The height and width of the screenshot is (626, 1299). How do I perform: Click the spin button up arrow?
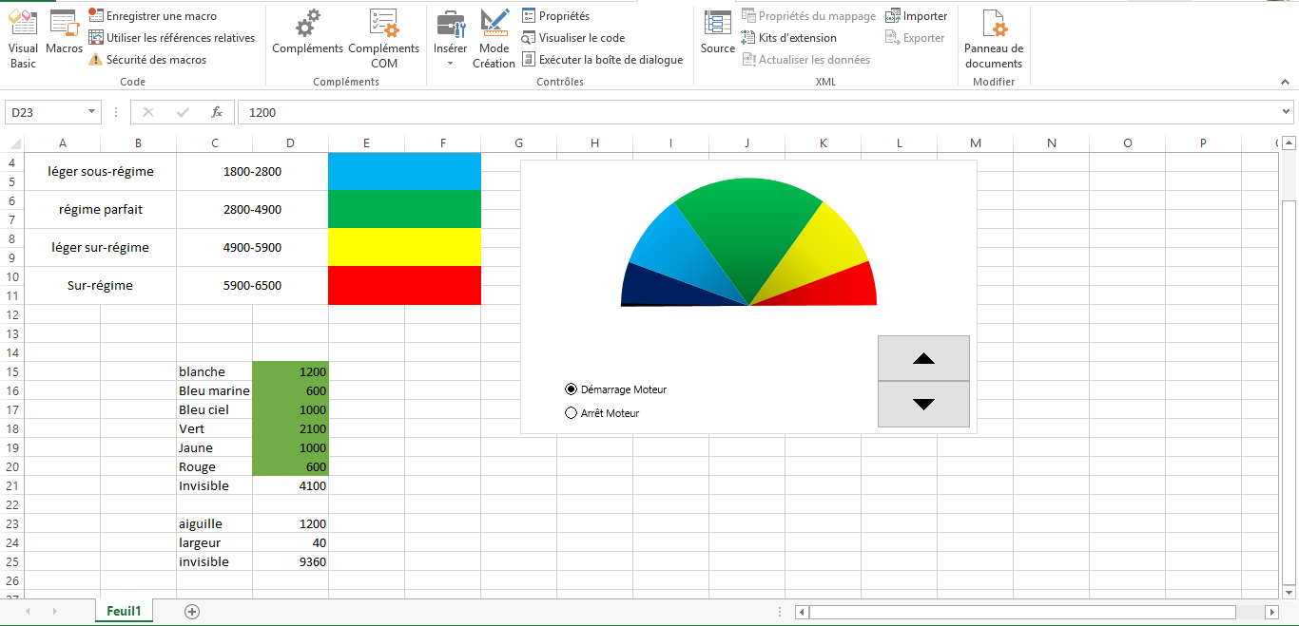click(x=923, y=358)
